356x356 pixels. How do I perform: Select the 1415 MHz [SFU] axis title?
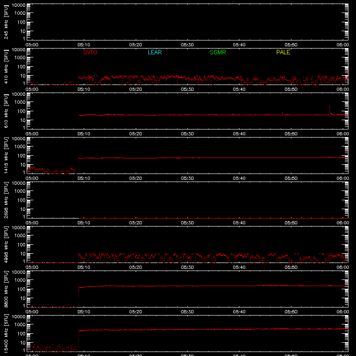(x=6, y=156)
